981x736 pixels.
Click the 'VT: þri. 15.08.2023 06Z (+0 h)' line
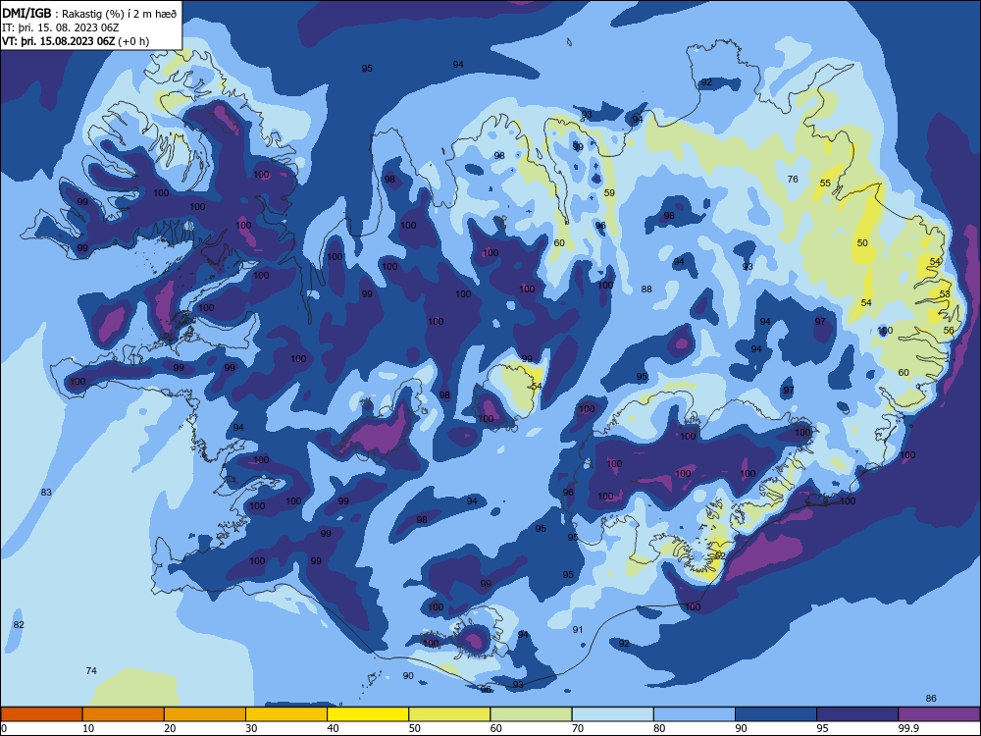[x=76, y=41]
